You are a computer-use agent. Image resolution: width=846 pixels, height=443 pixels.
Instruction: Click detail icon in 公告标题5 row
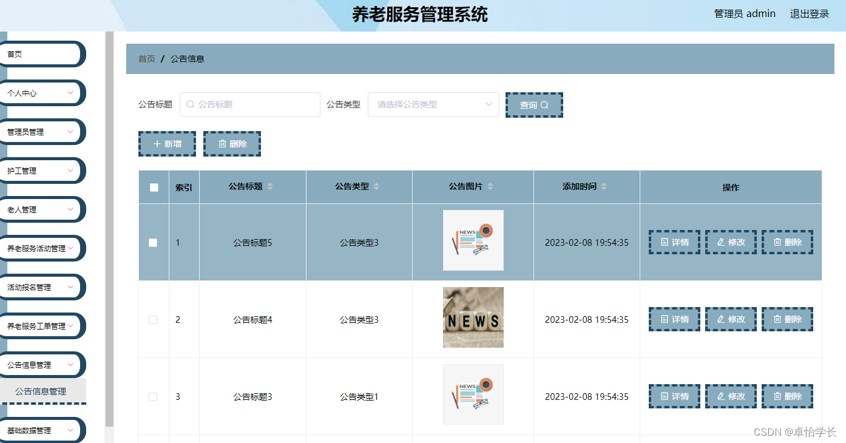665,242
